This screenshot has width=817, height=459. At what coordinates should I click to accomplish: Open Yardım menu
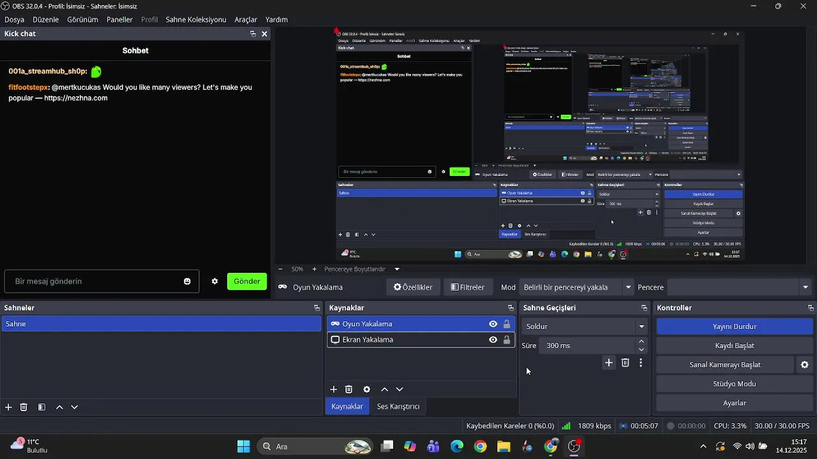[x=276, y=20]
